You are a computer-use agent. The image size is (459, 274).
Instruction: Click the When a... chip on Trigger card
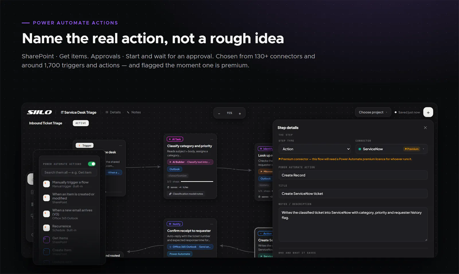pos(114,173)
